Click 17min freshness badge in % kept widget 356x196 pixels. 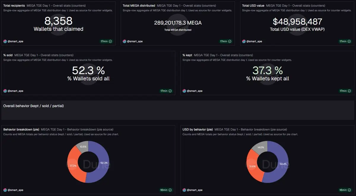pos(345,91)
